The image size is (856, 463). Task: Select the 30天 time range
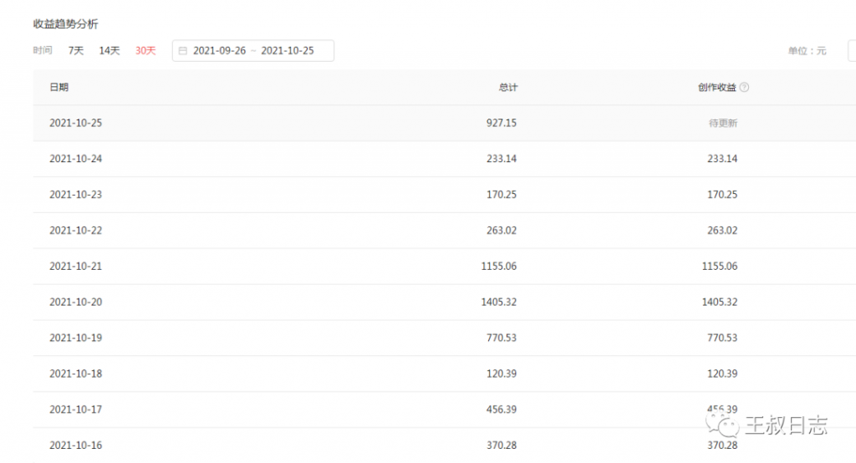click(x=145, y=51)
